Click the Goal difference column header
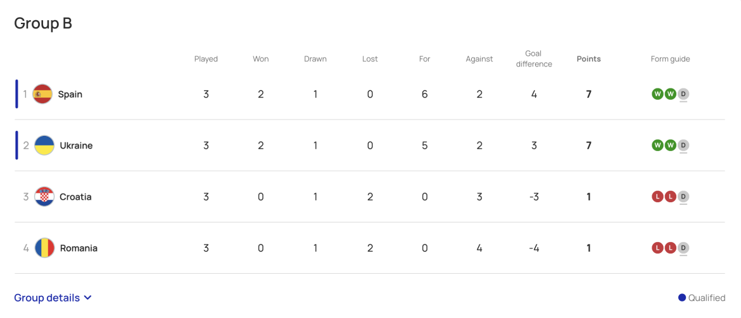The width and height of the screenshot is (741, 318). tap(534, 59)
